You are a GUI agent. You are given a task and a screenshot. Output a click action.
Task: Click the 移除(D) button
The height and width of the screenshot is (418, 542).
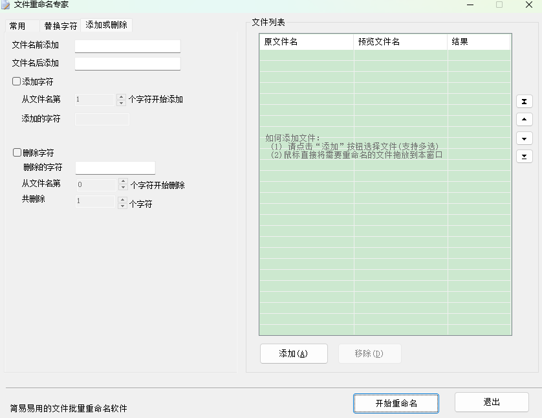pos(369,353)
